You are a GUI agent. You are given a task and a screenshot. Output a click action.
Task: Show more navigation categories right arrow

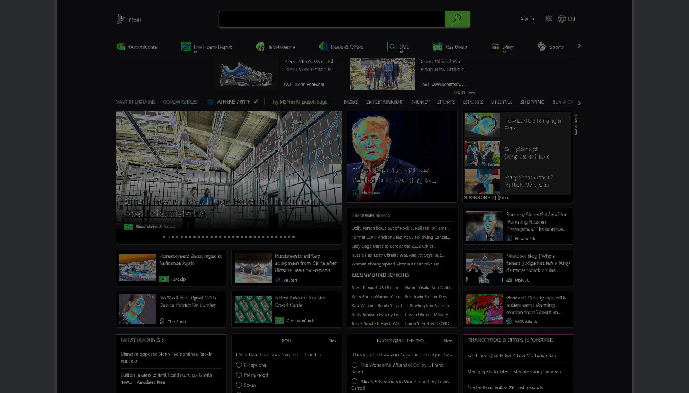click(x=579, y=103)
